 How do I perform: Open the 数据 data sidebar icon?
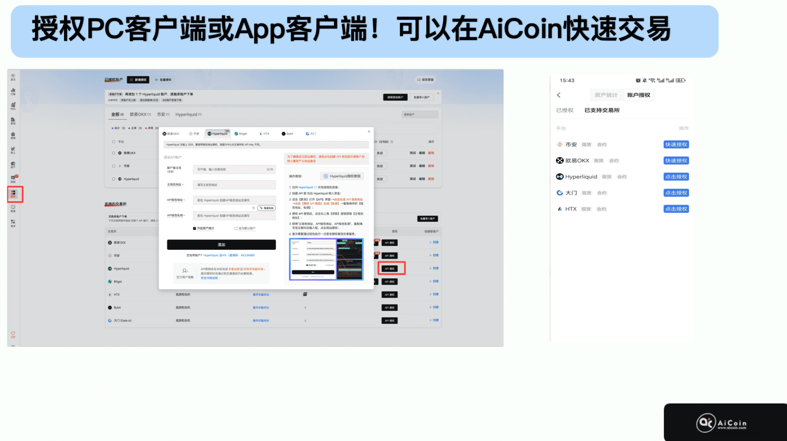pos(13,209)
